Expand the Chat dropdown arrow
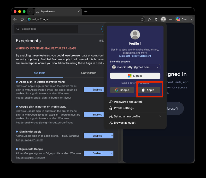 point(192,19)
